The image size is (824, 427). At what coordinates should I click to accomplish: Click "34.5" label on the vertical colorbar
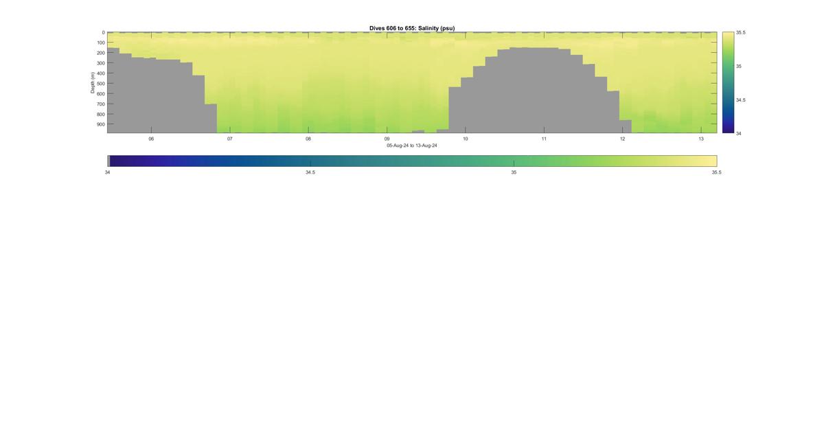click(741, 100)
